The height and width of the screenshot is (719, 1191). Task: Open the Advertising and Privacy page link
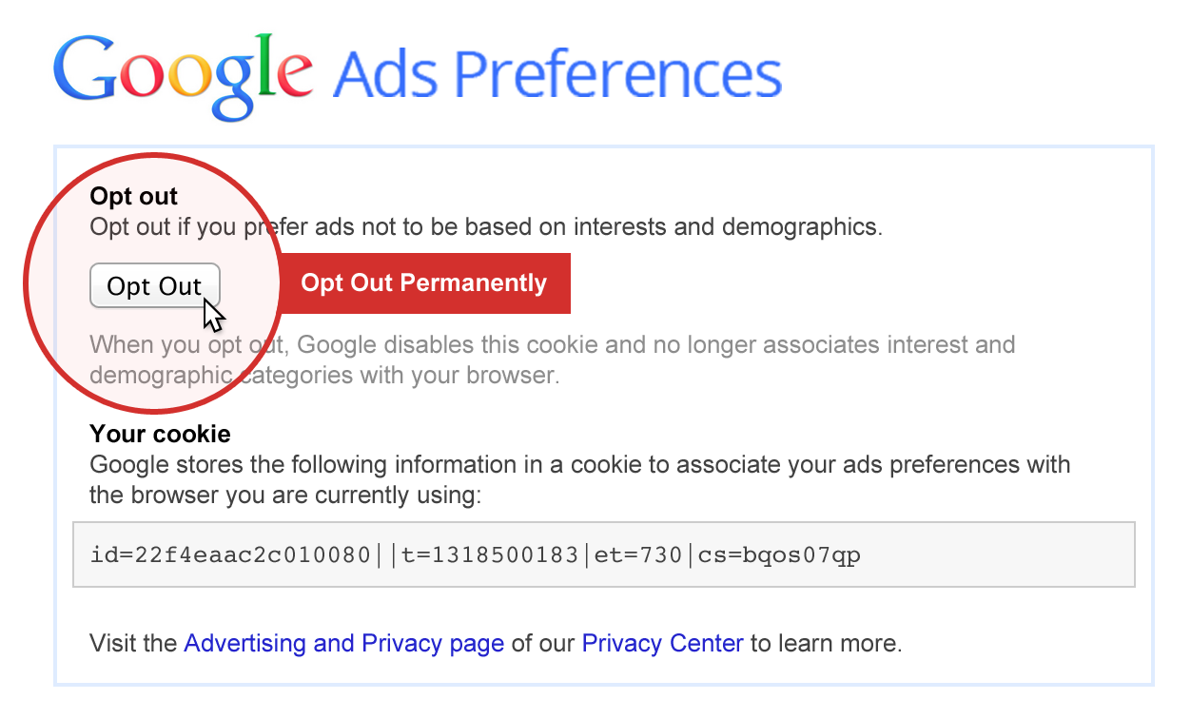click(343, 644)
